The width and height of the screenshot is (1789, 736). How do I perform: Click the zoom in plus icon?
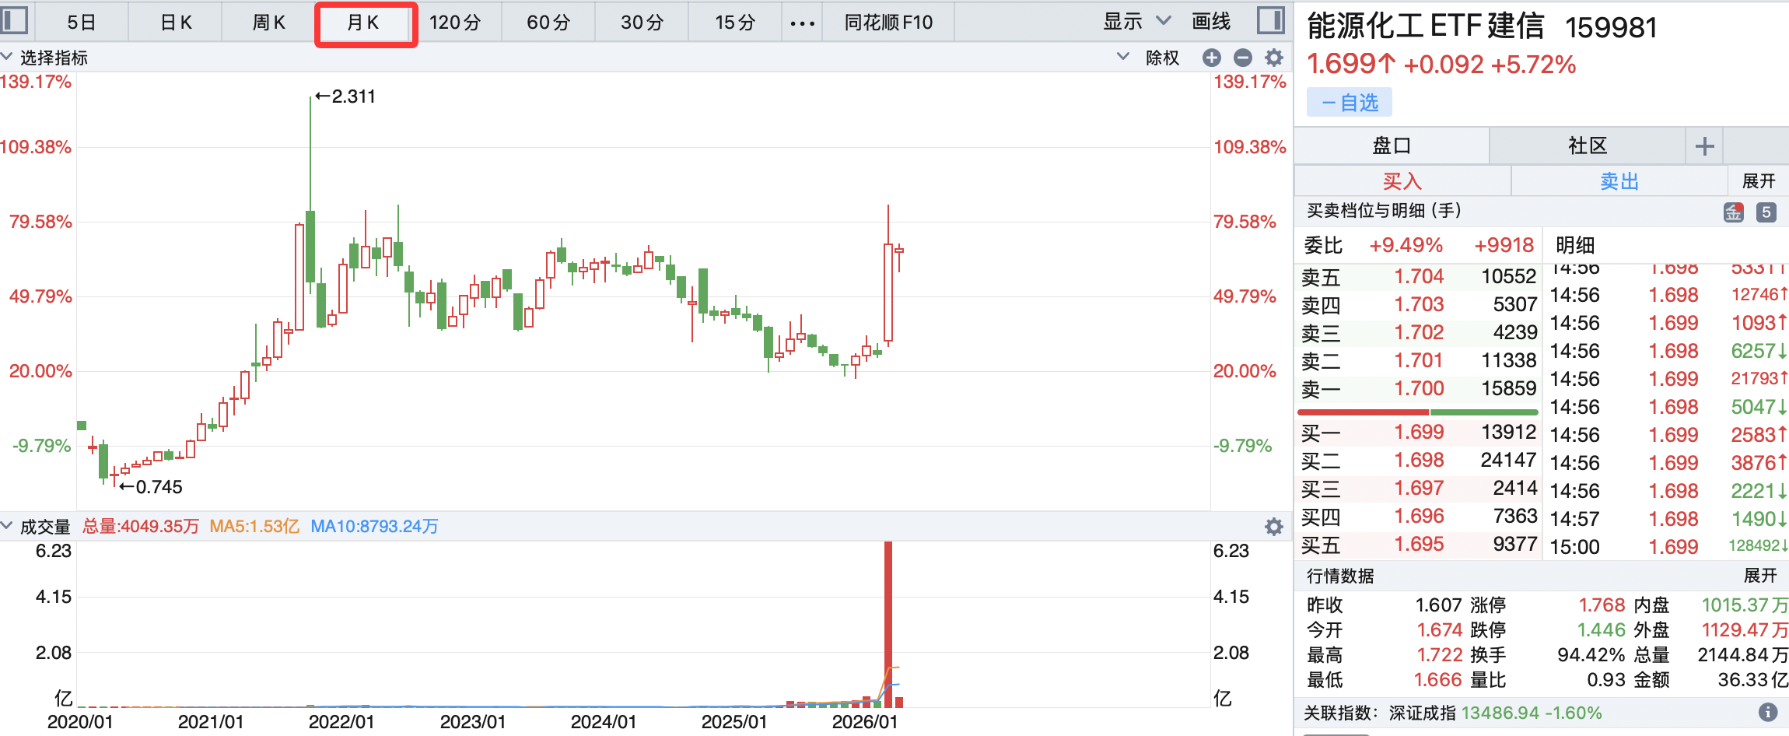coord(1211,58)
